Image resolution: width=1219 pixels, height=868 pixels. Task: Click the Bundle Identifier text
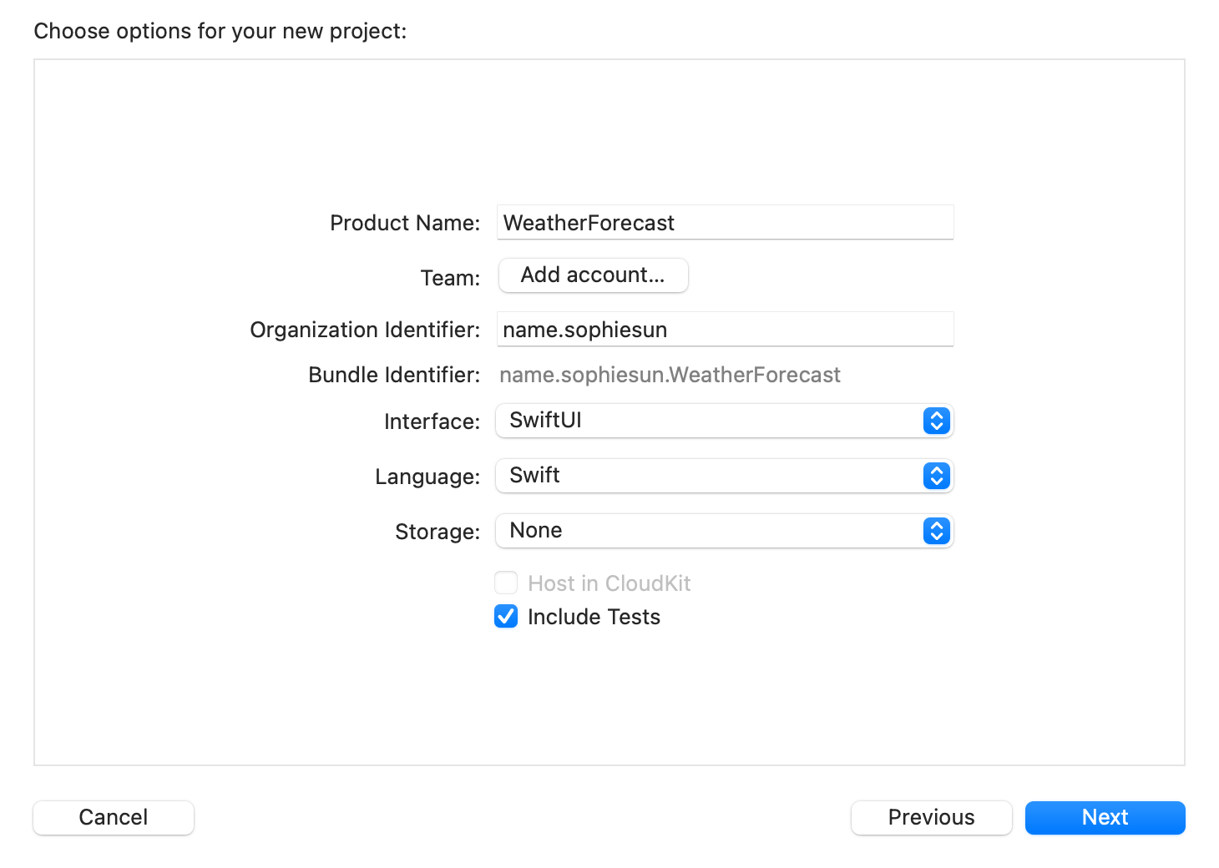[x=669, y=375]
